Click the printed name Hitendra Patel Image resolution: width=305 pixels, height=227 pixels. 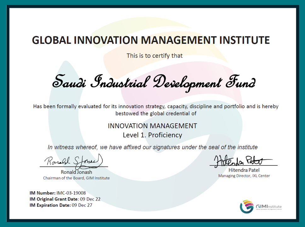244,170
